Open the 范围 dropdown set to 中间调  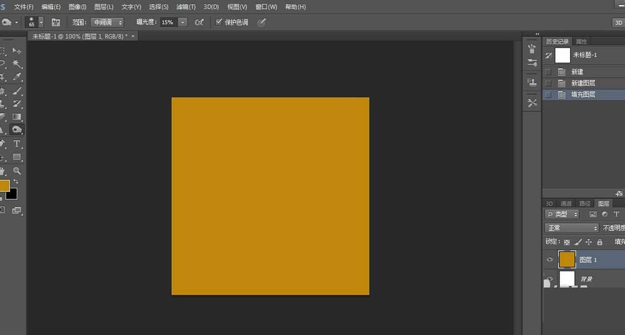(107, 22)
